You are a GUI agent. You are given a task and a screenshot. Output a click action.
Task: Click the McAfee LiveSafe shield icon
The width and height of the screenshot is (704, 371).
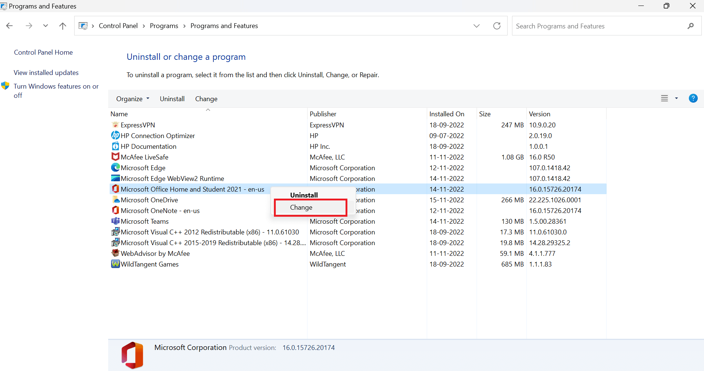tap(115, 157)
